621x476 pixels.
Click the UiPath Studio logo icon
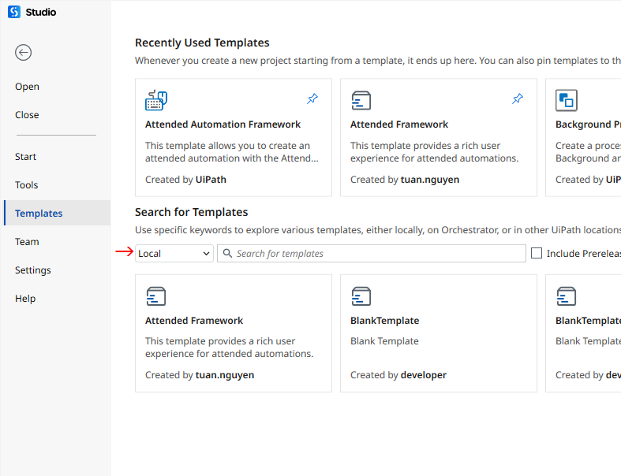click(14, 12)
